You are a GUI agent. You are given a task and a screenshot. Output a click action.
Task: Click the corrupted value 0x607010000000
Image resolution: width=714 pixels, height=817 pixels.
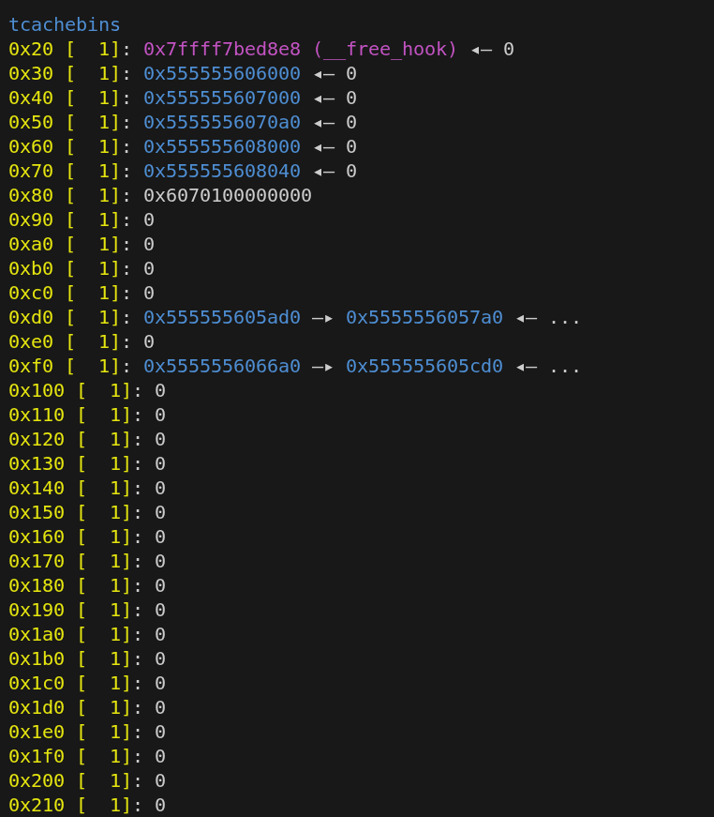click(228, 195)
